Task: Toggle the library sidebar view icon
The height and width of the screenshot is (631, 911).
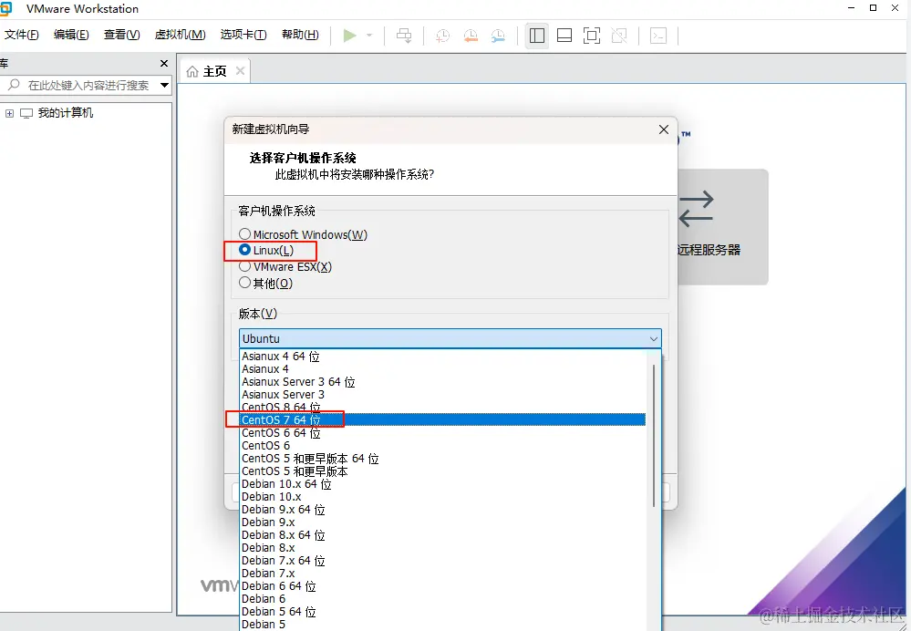Action: [x=537, y=36]
